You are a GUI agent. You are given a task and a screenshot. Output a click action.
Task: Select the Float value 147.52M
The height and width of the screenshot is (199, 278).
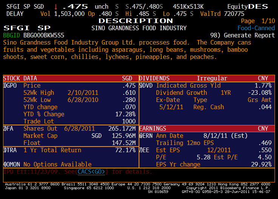124,143
